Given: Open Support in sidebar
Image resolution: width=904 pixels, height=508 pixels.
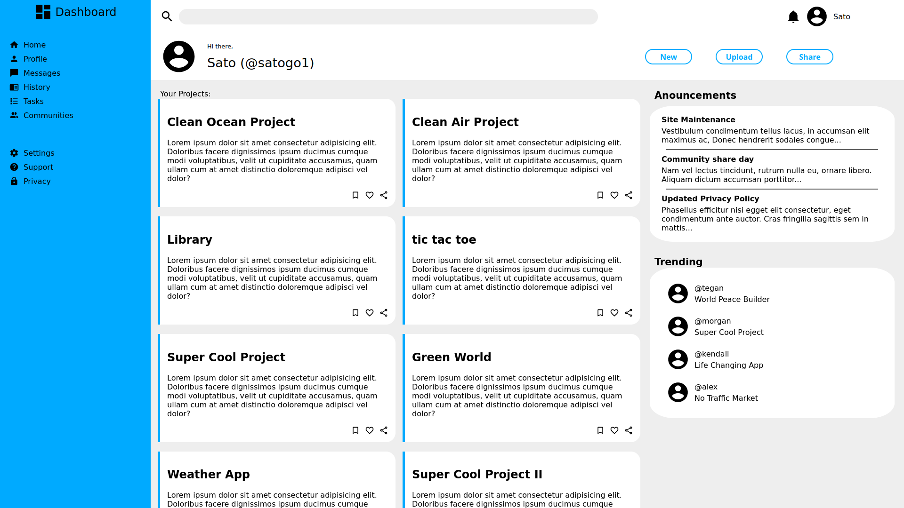Looking at the screenshot, I should (32, 167).
